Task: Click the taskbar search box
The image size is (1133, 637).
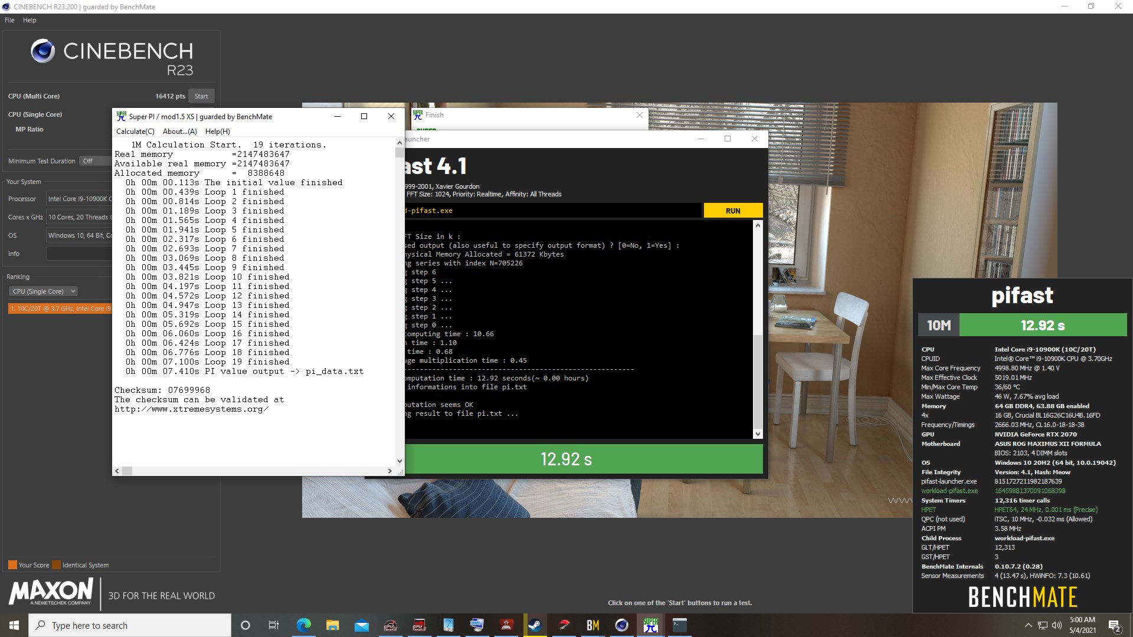Action: (x=130, y=625)
